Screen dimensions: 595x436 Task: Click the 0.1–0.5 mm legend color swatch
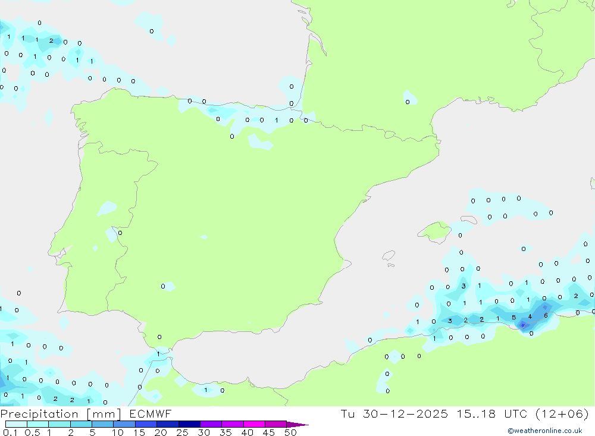coord(16,424)
